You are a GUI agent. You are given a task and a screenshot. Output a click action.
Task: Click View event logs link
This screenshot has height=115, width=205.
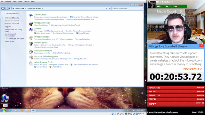pyautogui.click(x=42, y=67)
